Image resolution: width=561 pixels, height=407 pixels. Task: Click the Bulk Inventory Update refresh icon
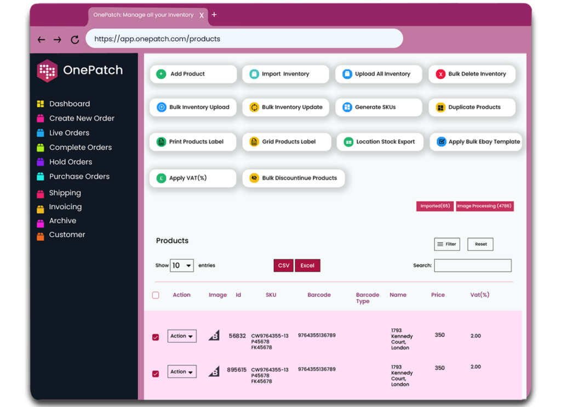point(254,107)
